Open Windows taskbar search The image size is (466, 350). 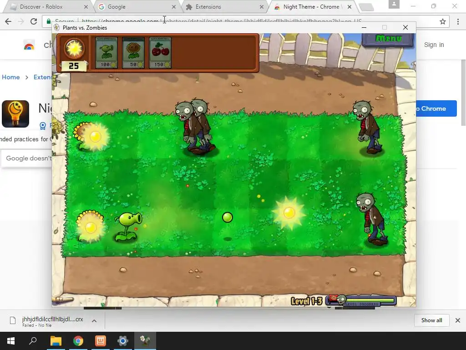click(x=33, y=341)
